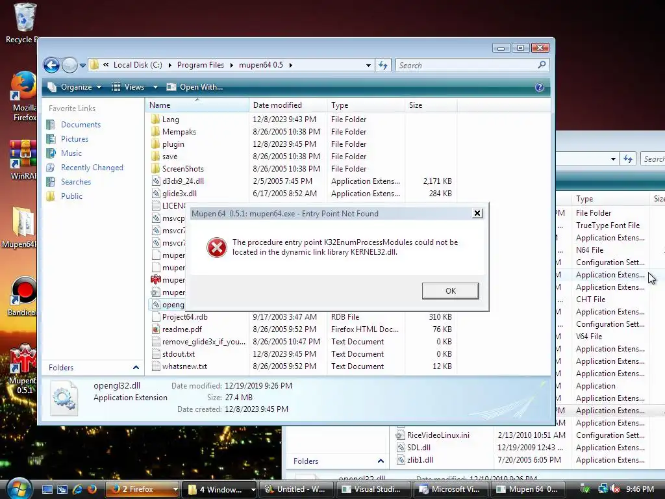665x499 pixels.
Task: Click the Search box in mupen64 window
Action: [473, 66]
